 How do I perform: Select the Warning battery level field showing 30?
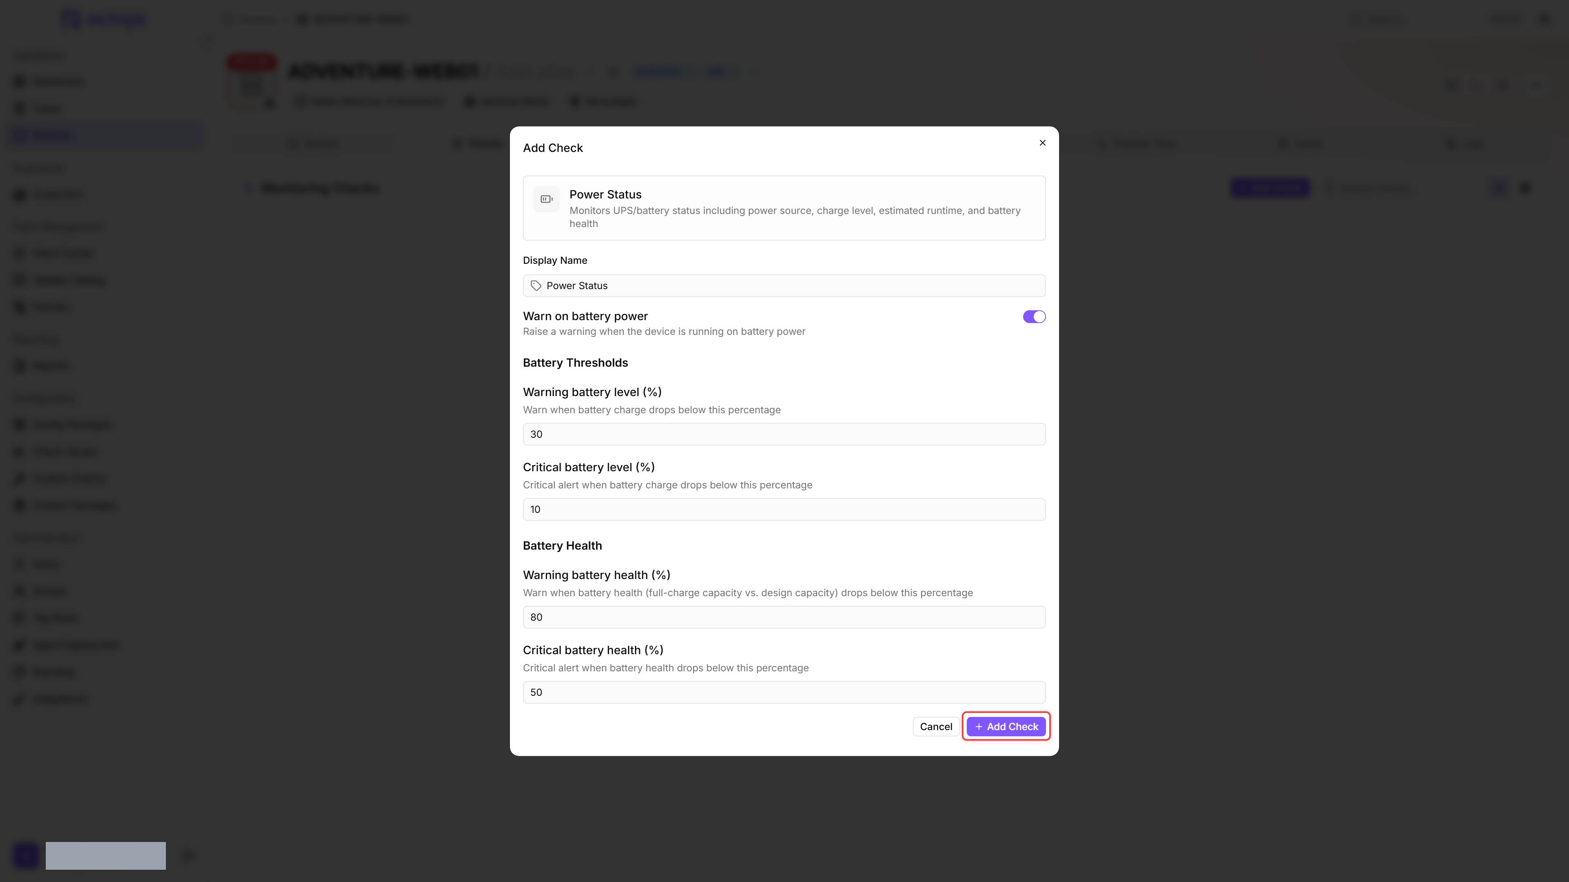click(x=784, y=434)
